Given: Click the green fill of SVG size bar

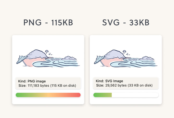Looking at the screenshot, I should 102,95.
